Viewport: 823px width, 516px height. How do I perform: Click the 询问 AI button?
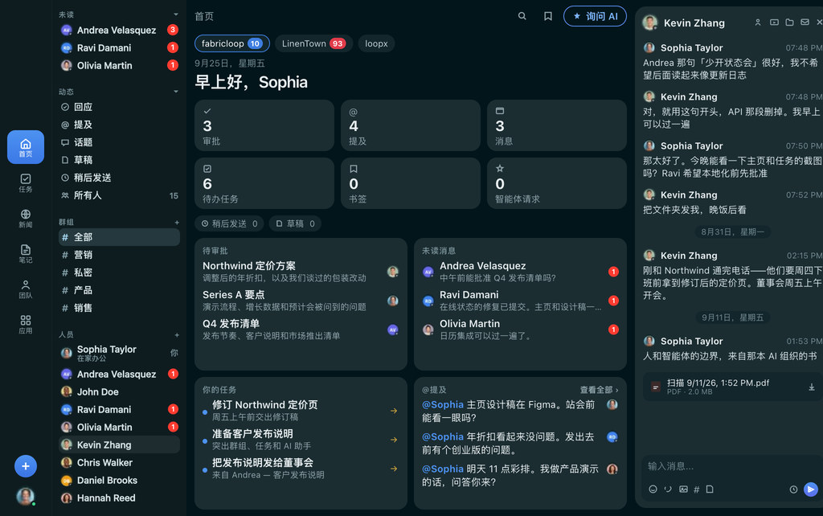[x=595, y=16]
